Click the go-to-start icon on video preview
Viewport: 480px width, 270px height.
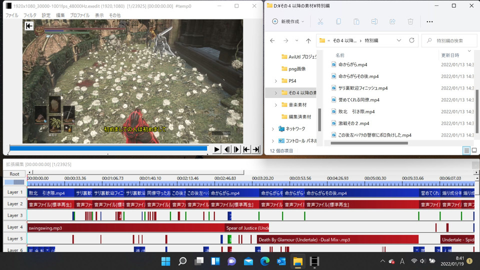29,26
